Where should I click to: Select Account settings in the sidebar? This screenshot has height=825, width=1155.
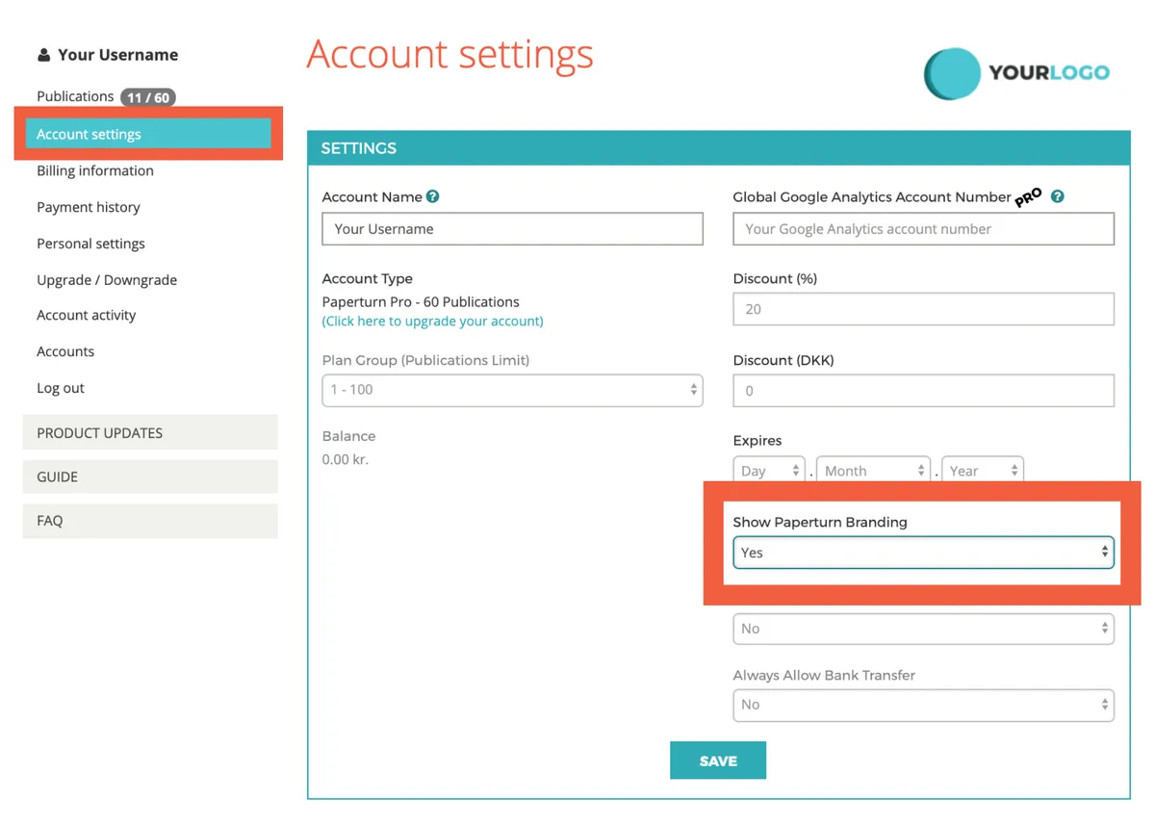click(148, 134)
